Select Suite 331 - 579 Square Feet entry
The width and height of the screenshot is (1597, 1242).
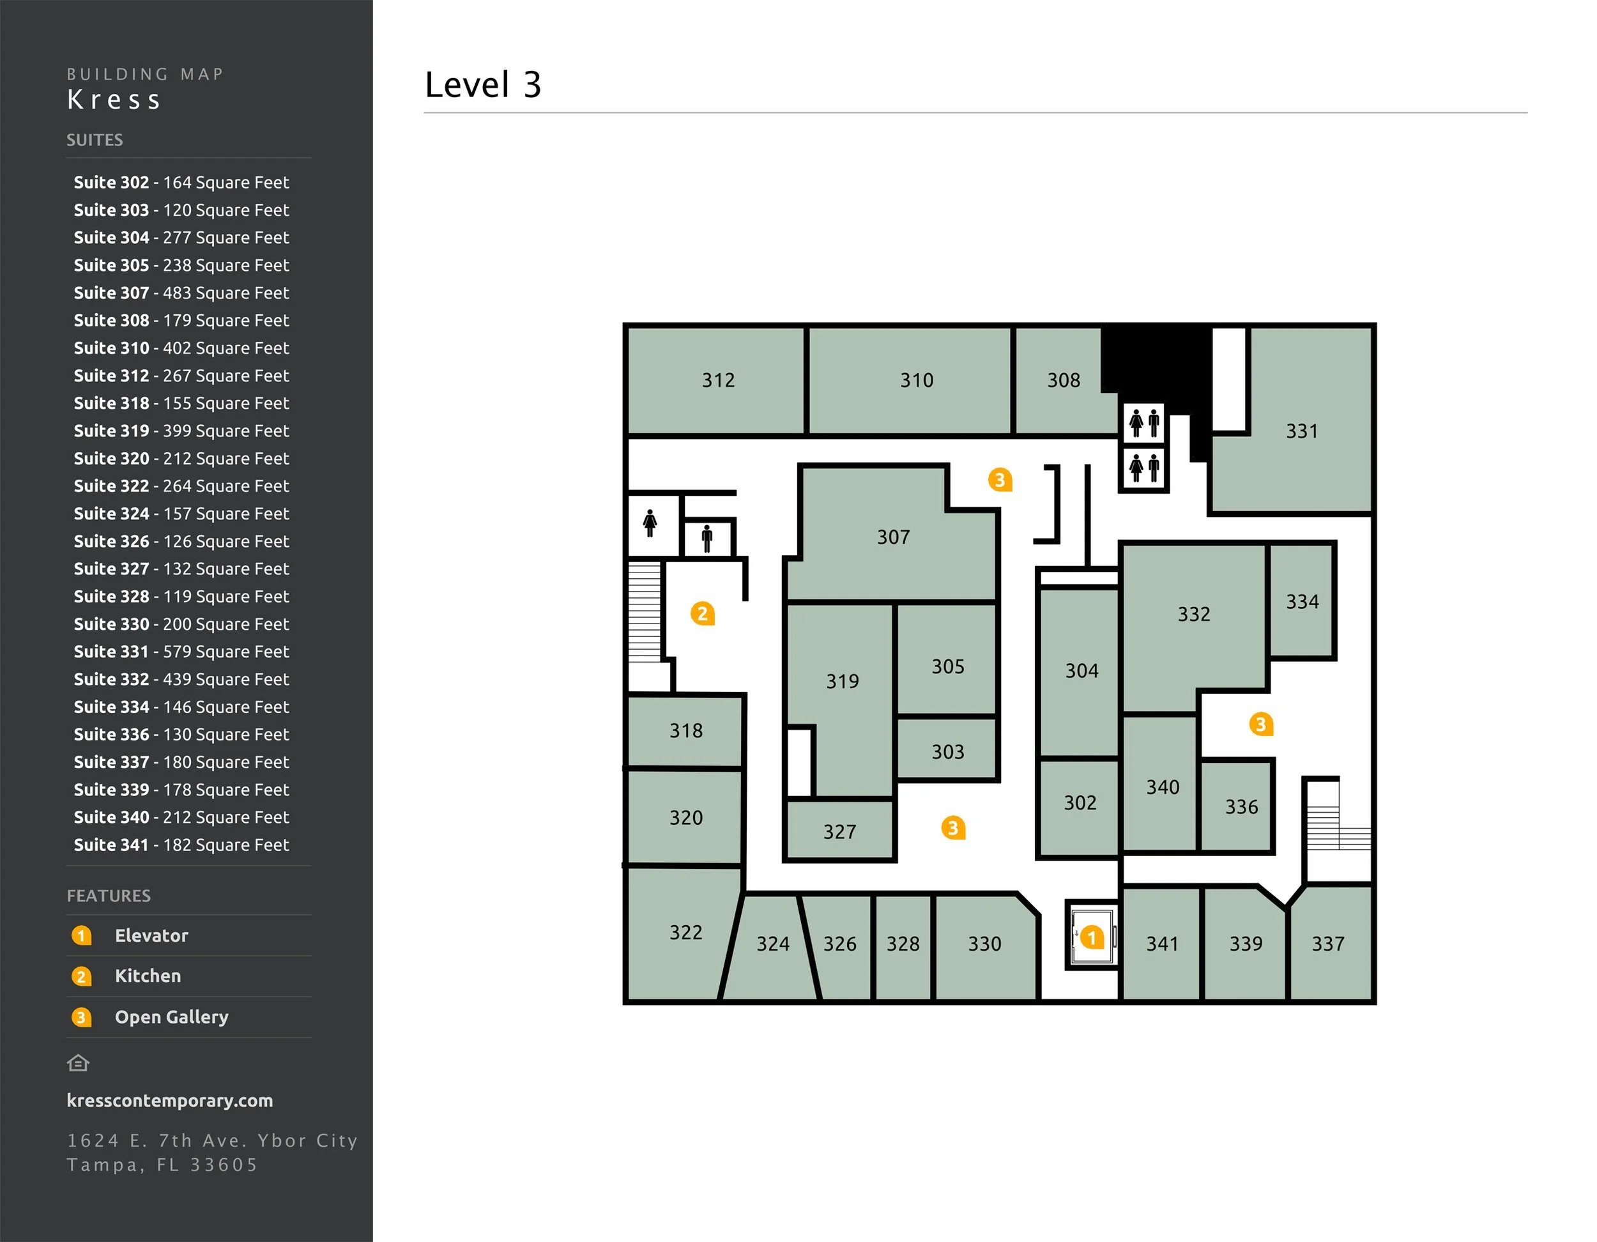181,651
